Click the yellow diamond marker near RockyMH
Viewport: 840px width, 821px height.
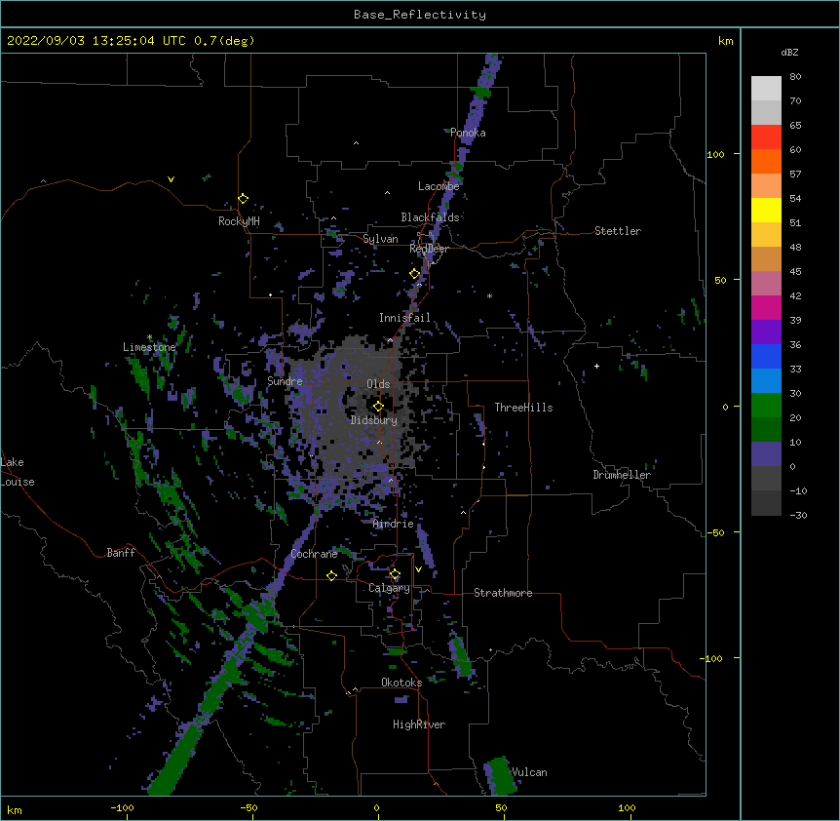(x=243, y=198)
